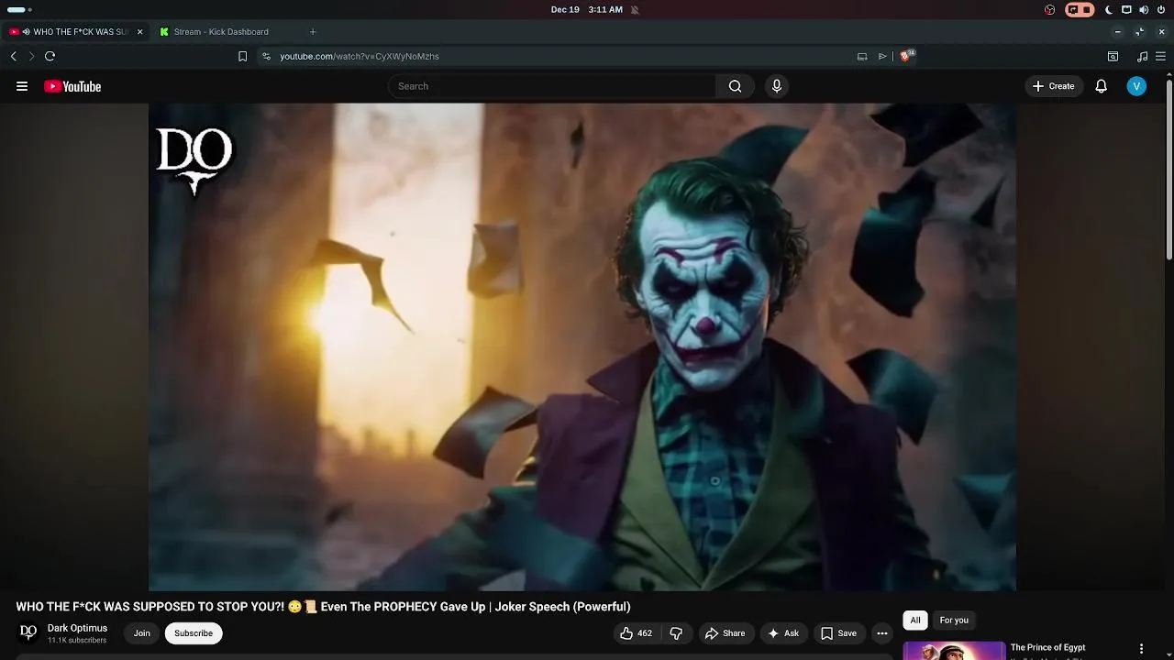Viewport: 1174px width, 660px height.
Task: Click the page vertical scrollbar
Action: (x=1169, y=170)
